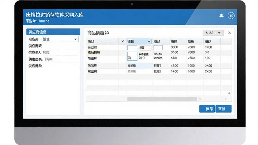Viewport: 258px width, 145px height.
Task: Click the empty input box just left of 0000
Action: click(158, 48)
